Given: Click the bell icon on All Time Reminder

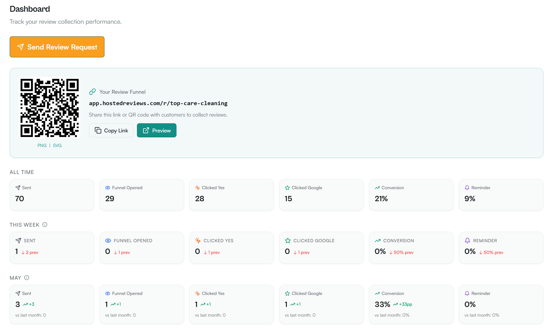Looking at the screenshot, I should pos(467,188).
